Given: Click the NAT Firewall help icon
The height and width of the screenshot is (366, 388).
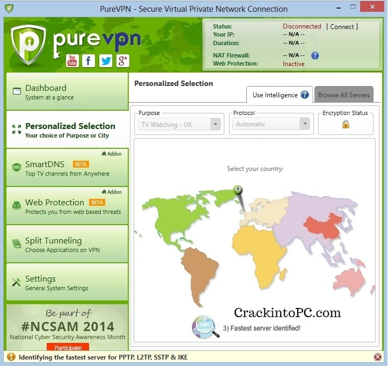Looking at the screenshot, I should 315,55.
